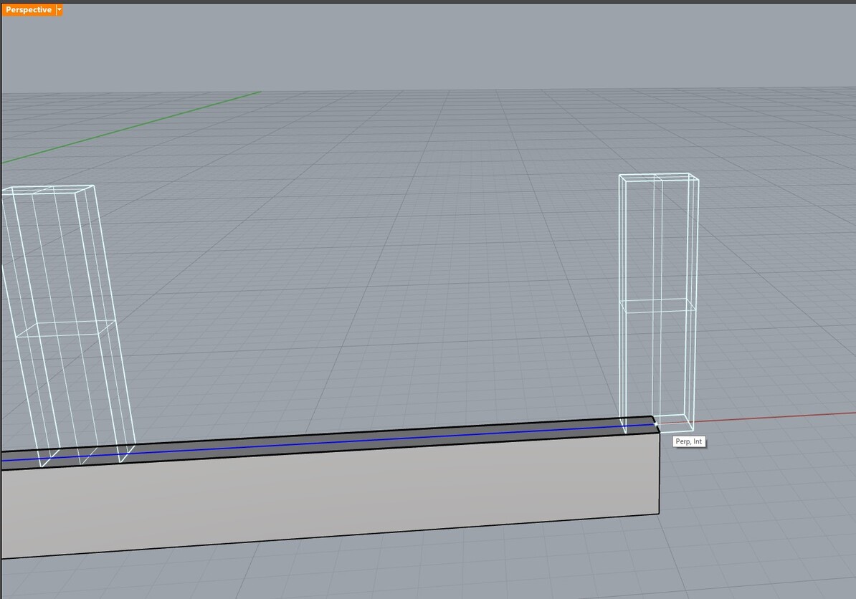Screen dimensions: 856x599
Task: Select the blue line along the beam top
Action: (x=328, y=443)
